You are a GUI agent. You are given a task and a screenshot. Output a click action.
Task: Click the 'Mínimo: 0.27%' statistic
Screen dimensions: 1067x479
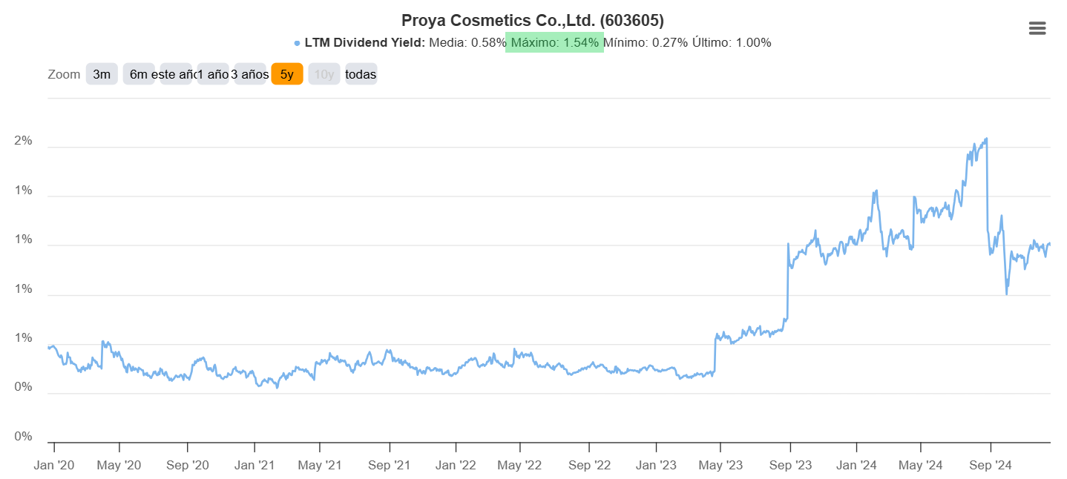click(646, 43)
